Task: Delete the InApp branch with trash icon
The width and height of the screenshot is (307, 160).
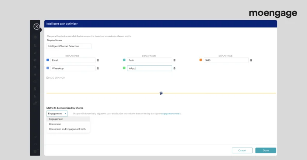Action: (175, 68)
